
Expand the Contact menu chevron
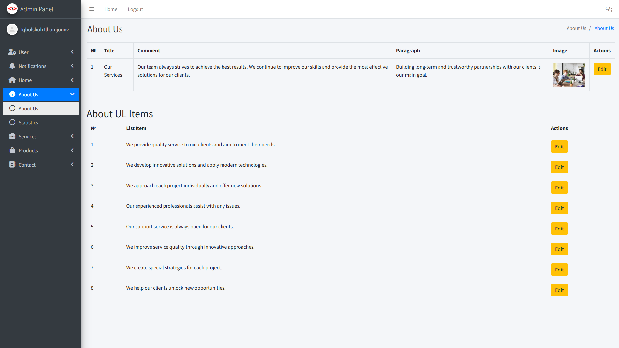(x=72, y=165)
